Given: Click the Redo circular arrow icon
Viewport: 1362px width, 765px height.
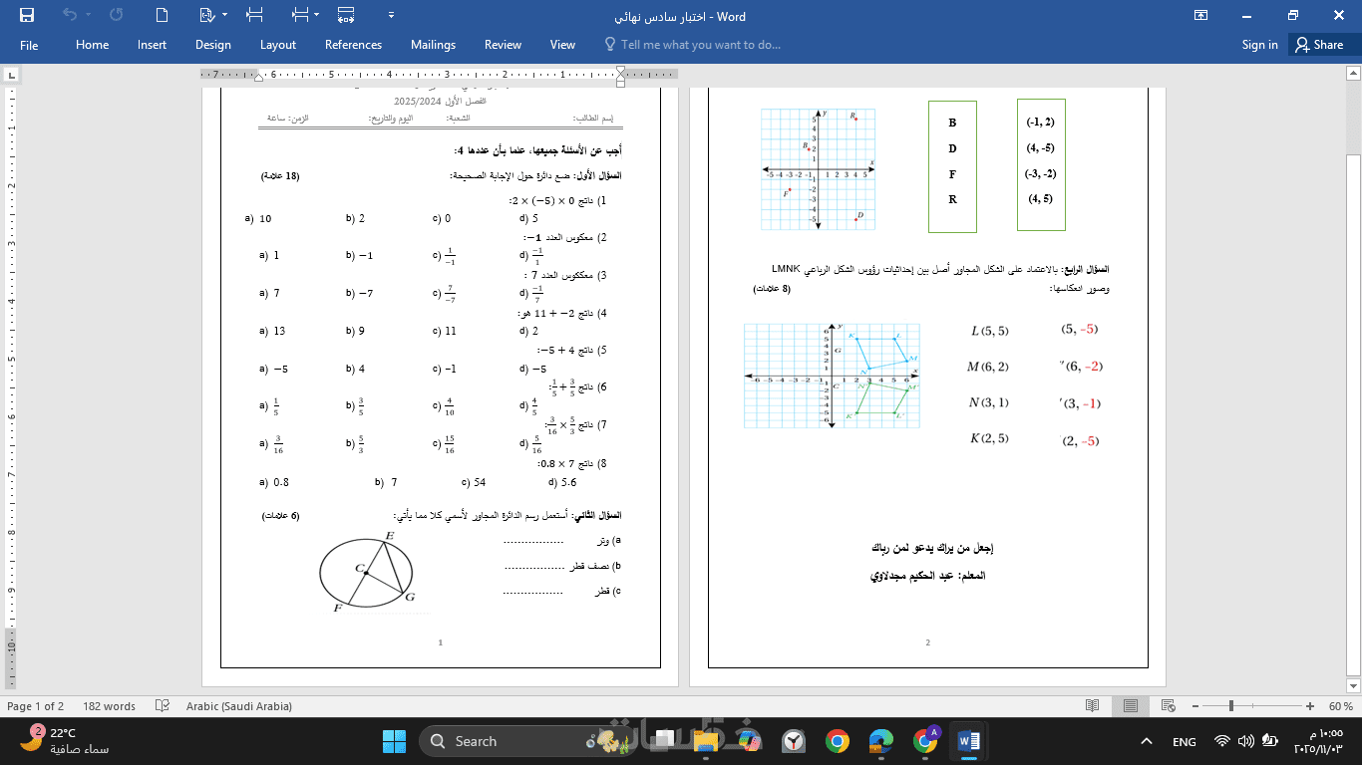Looking at the screenshot, I should click(x=117, y=16).
